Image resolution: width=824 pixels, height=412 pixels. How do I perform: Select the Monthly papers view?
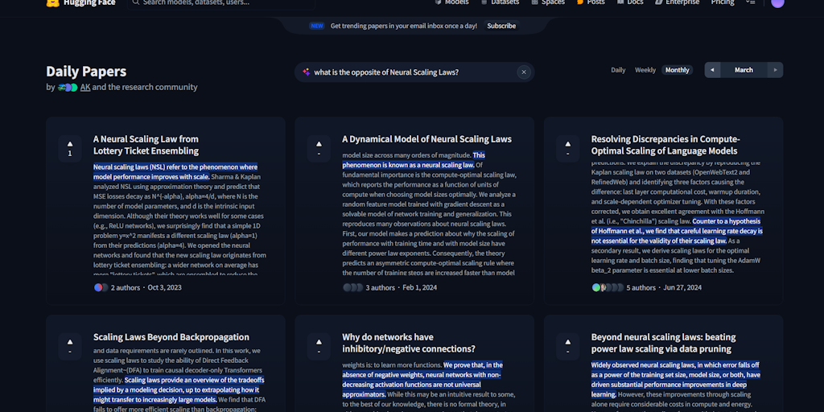pos(678,70)
